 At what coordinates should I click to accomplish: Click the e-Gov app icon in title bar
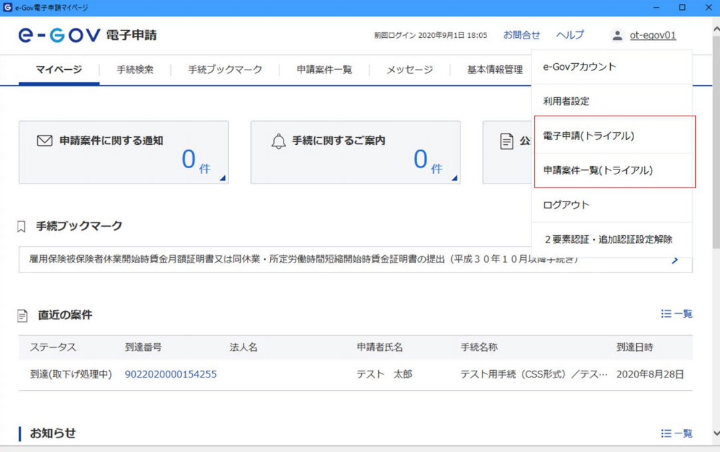7,7
